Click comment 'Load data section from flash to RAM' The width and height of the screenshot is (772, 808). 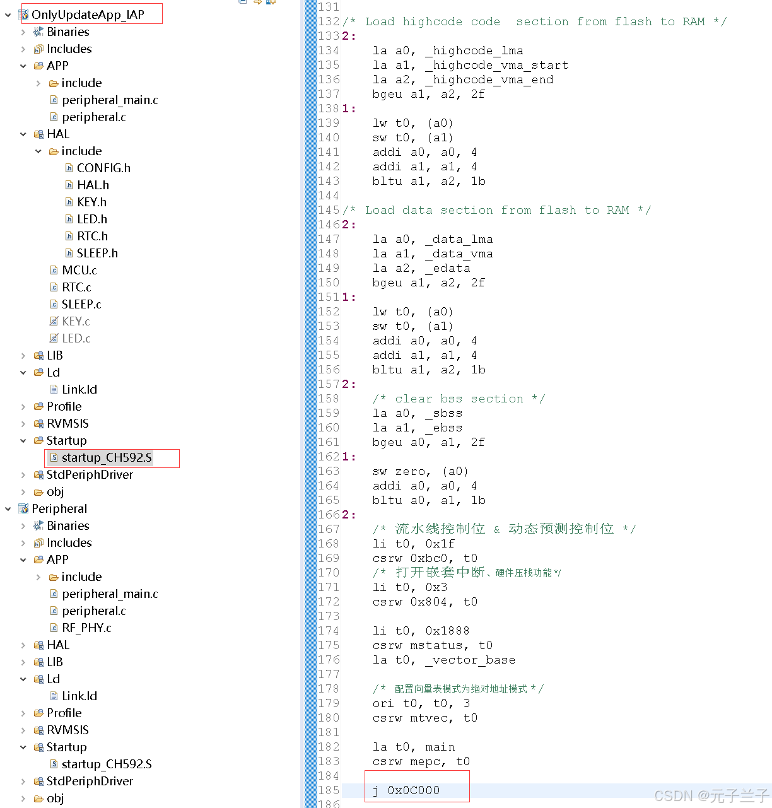pyautogui.click(x=497, y=210)
